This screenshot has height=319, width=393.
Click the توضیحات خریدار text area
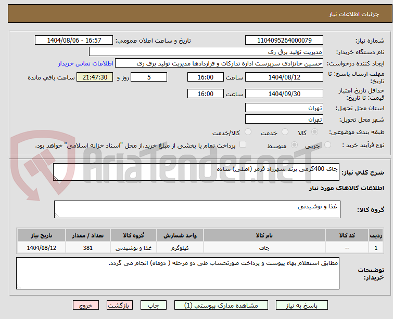point(178,273)
